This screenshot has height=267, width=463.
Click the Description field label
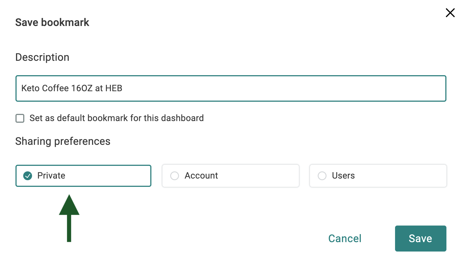pos(42,57)
